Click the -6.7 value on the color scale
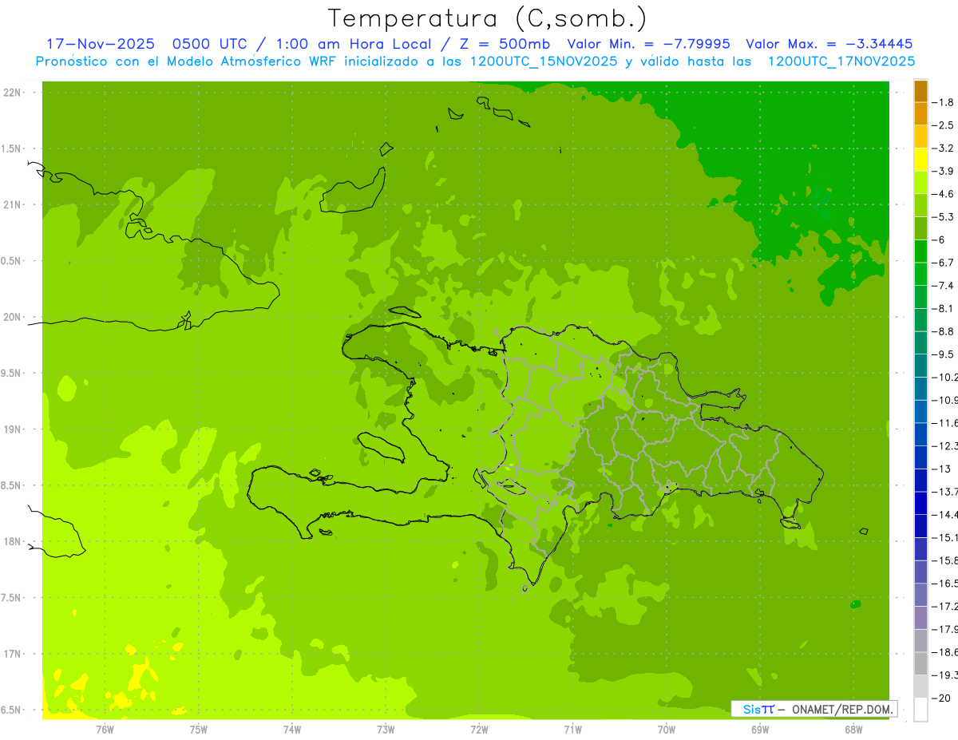 pyautogui.click(x=943, y=263)
